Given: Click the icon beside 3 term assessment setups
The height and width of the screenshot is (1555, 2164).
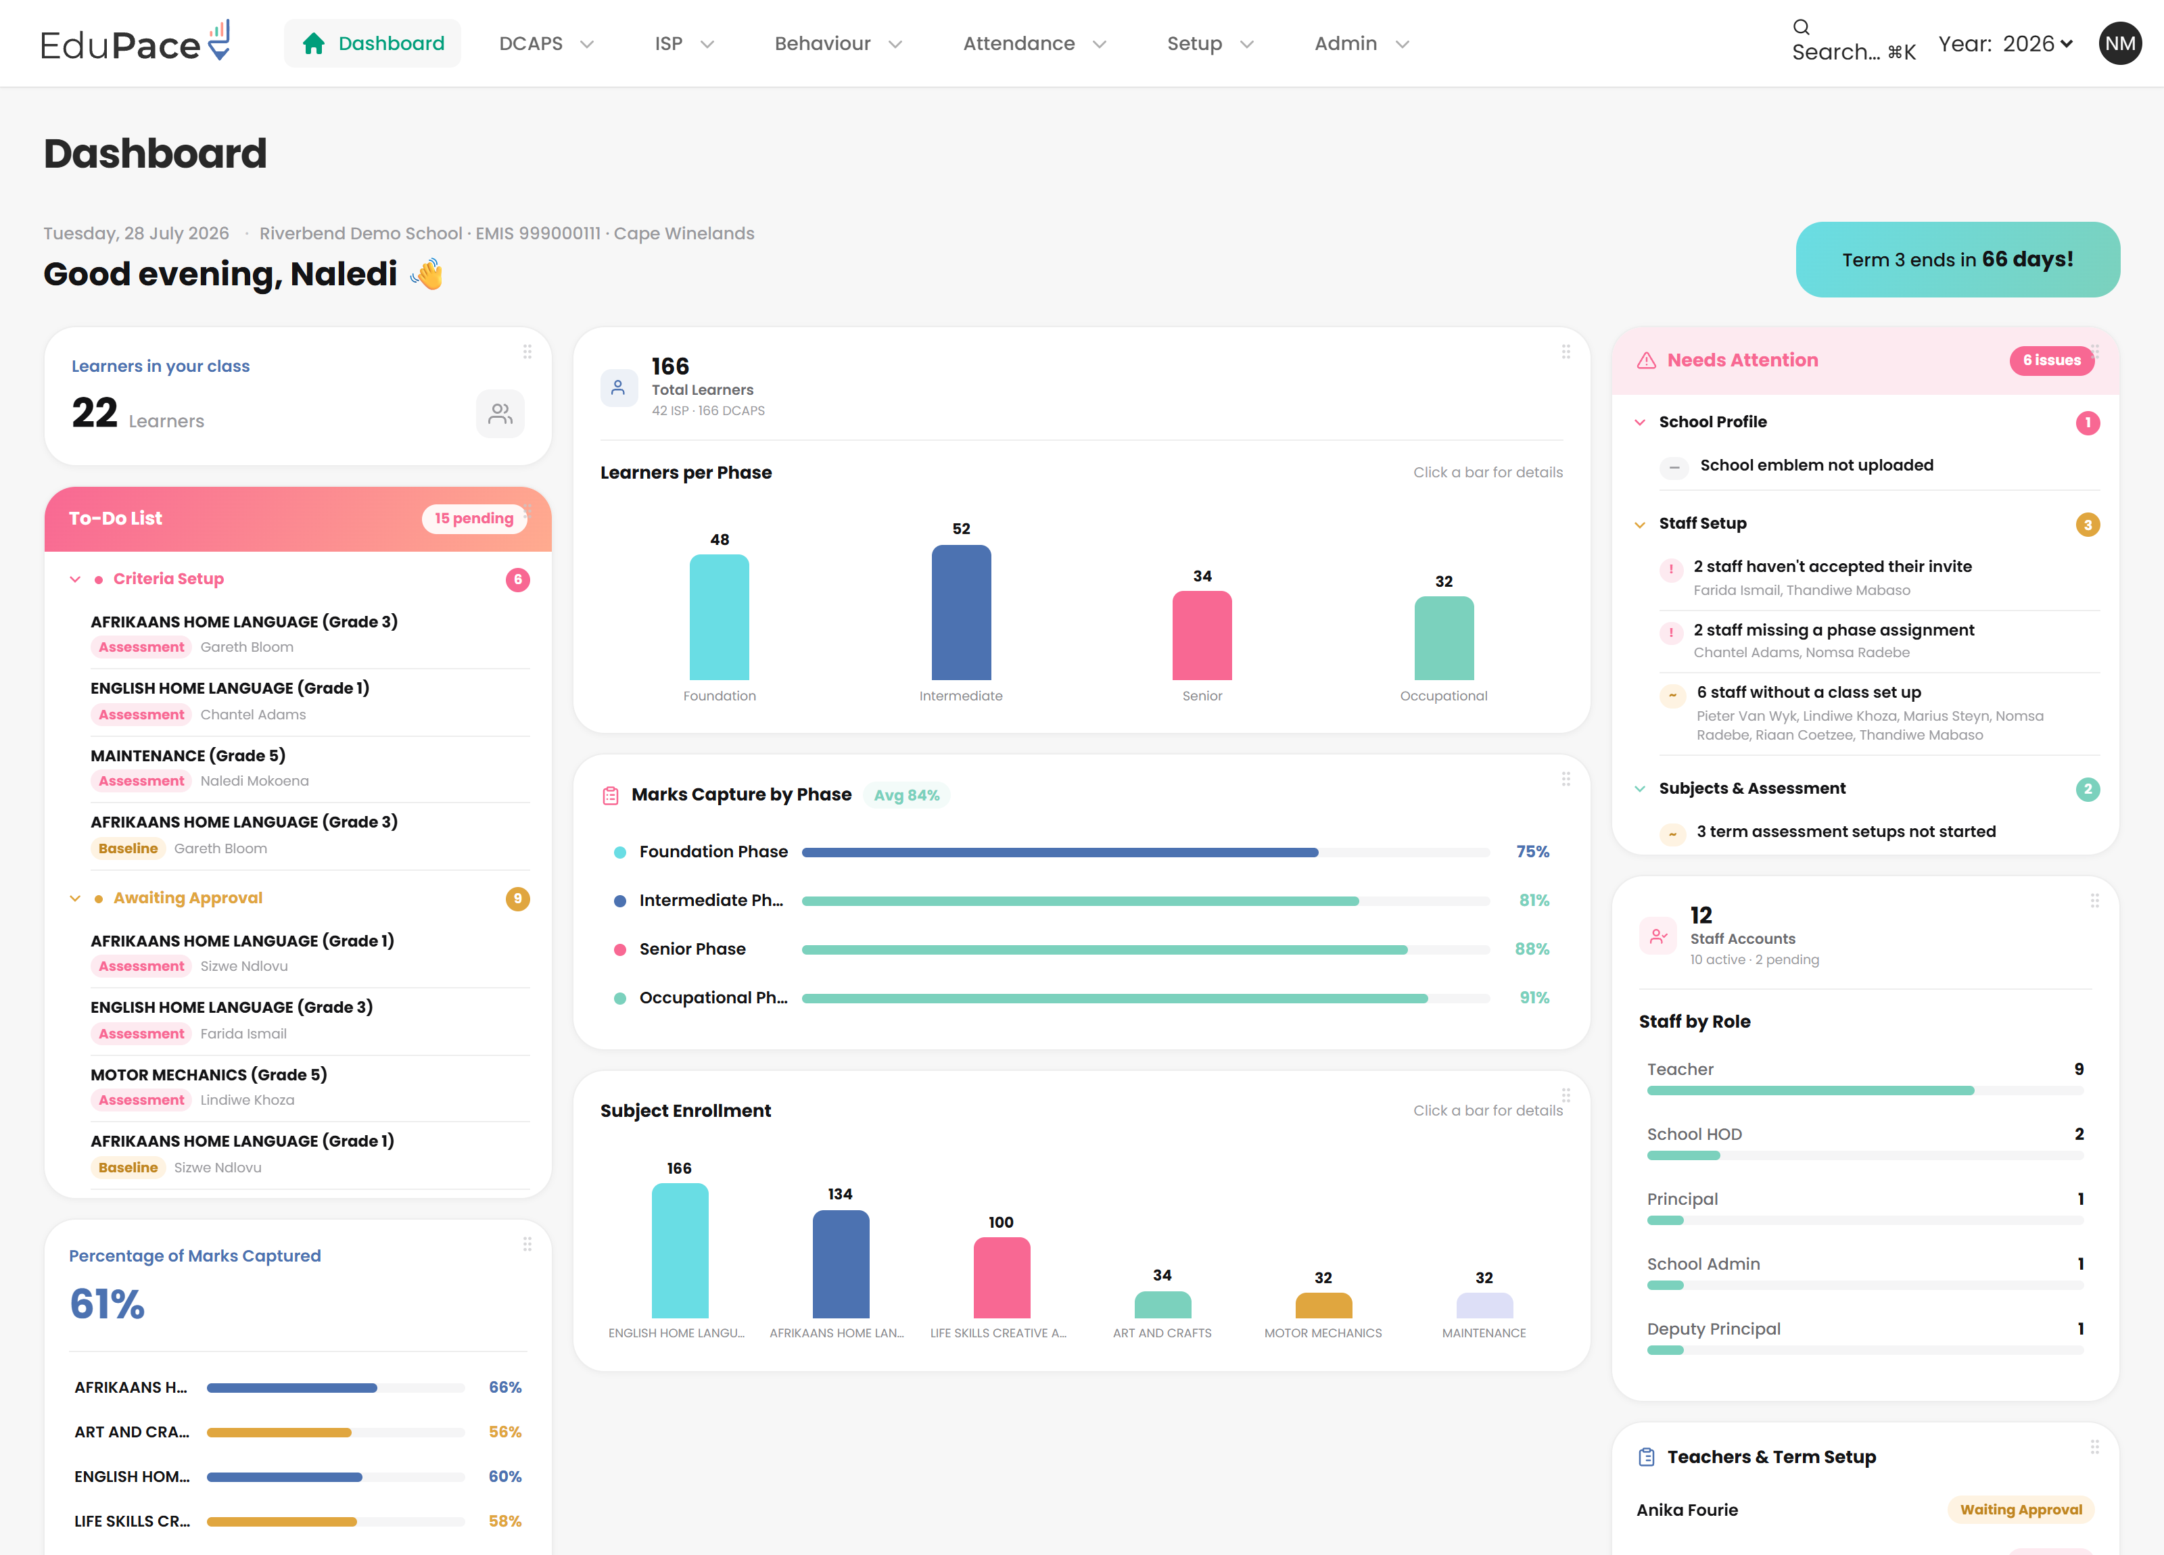Looking at the screenshot, I should click(x=1672, y=835).
